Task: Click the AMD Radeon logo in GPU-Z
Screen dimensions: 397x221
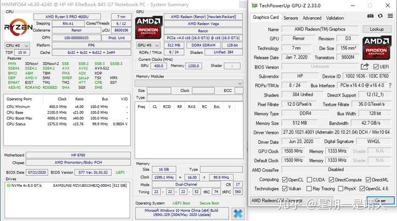Action: coord(376,48)
